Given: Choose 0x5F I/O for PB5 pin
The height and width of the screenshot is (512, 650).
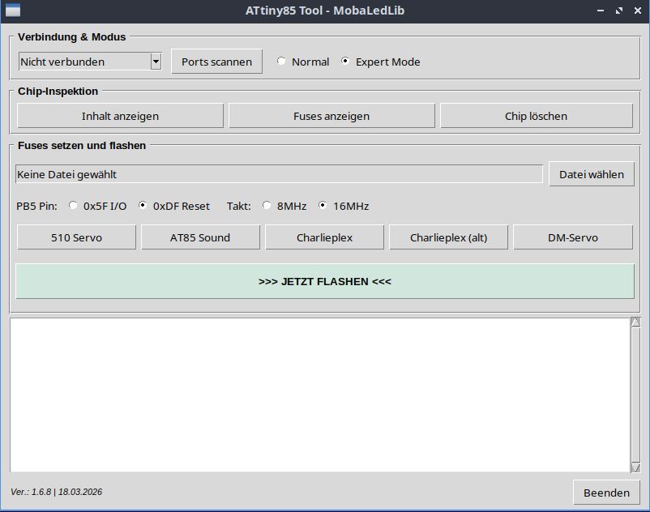Looking at the screenshot, I should [x=74, y=206].
